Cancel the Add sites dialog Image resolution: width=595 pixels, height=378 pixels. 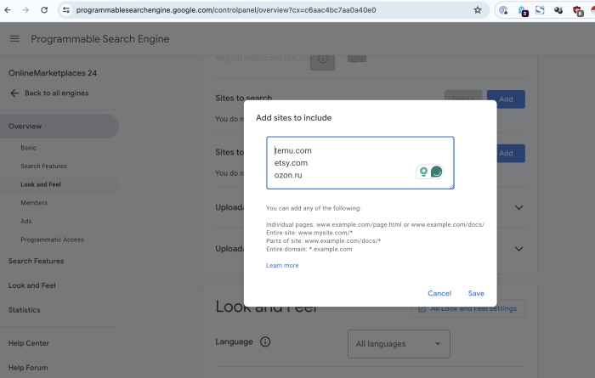click(439, 293)
